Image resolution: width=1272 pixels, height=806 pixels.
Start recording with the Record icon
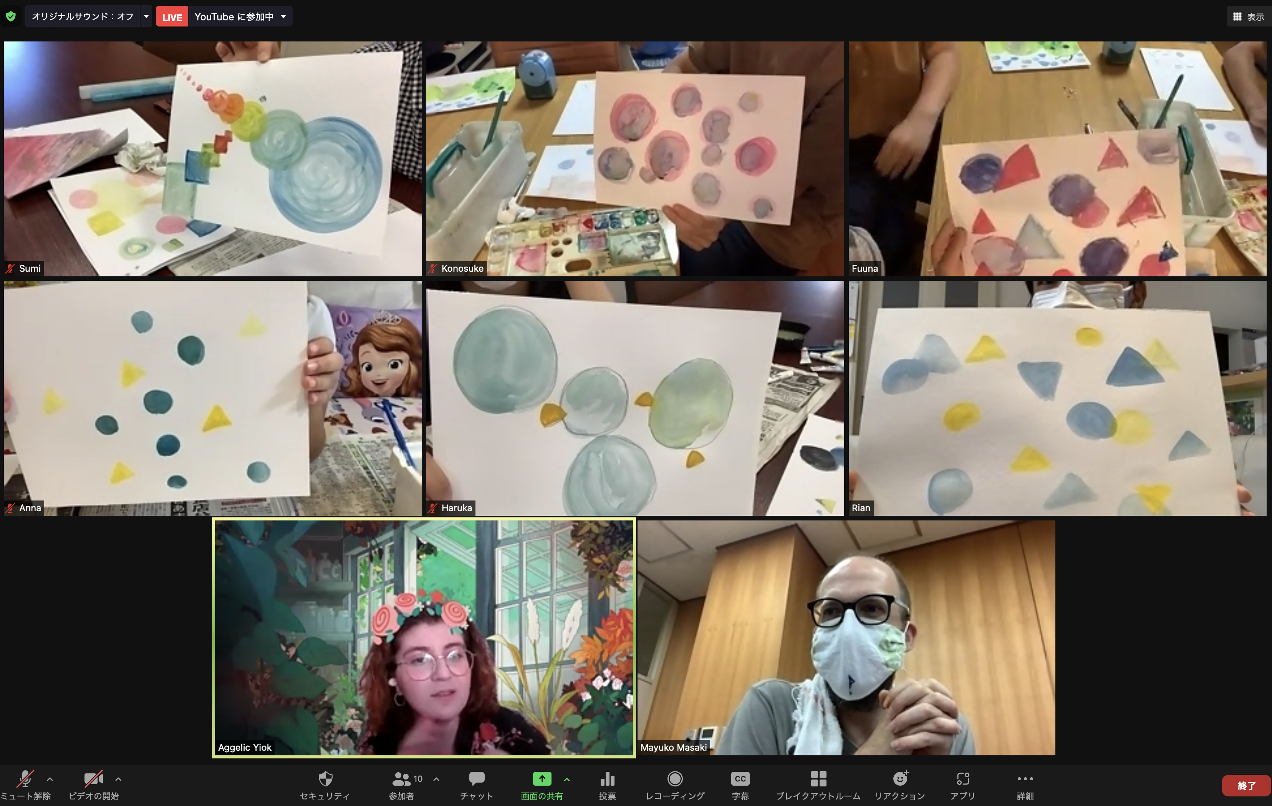tap(675, 778)
